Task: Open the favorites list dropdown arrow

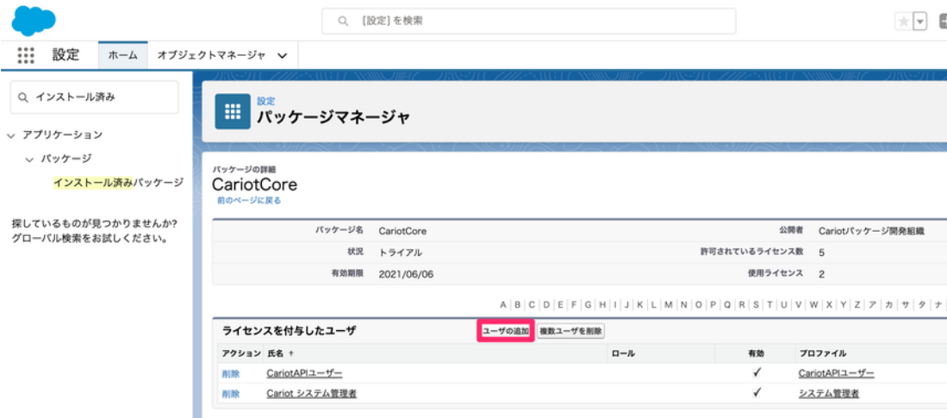Action: [x=919, y=22]
